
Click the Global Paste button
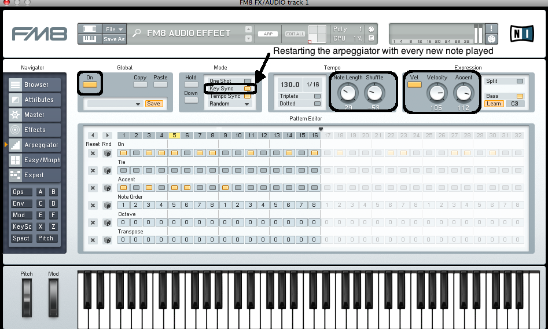pos(160,85)
